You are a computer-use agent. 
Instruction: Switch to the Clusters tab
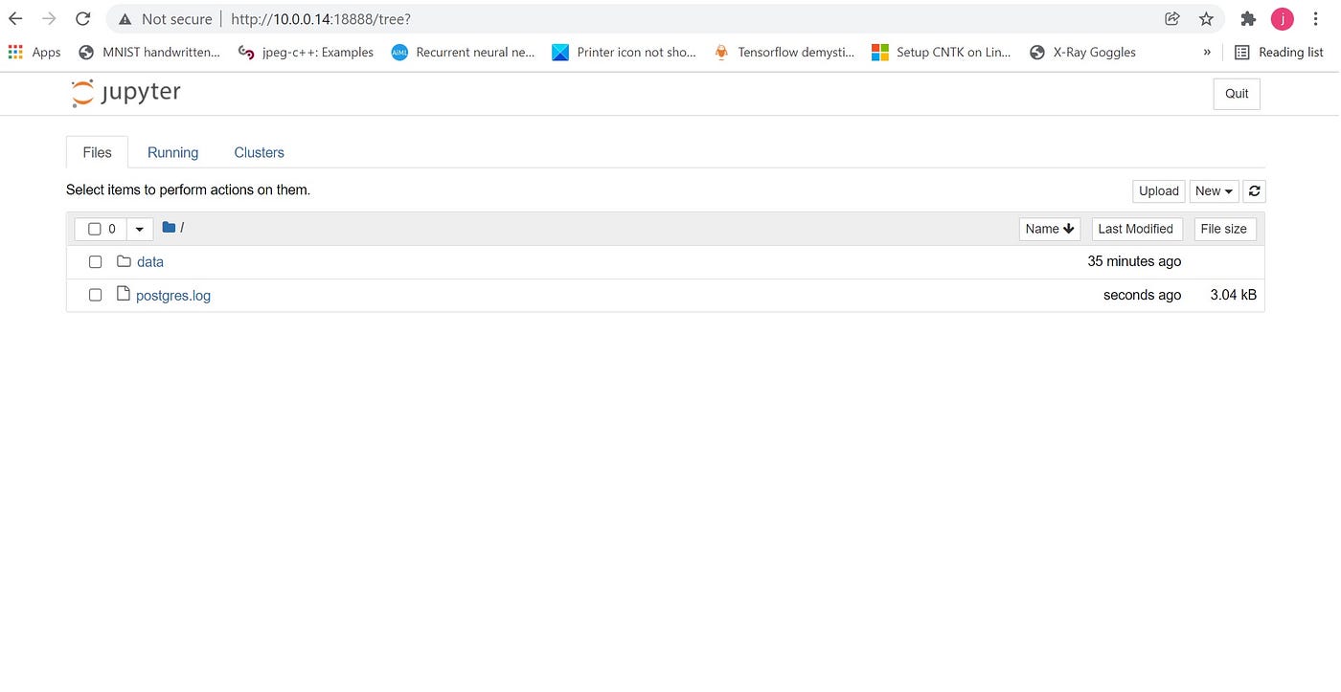coord(259,152)
